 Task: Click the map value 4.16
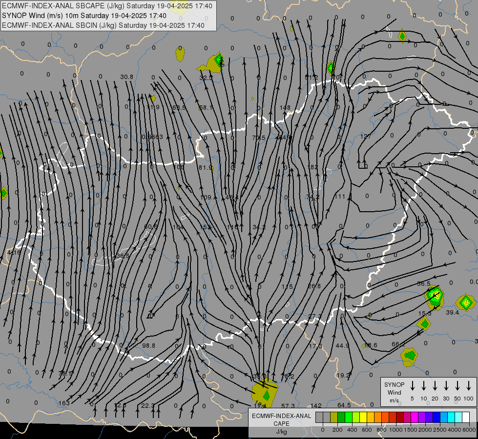click(x=14, y=252)
